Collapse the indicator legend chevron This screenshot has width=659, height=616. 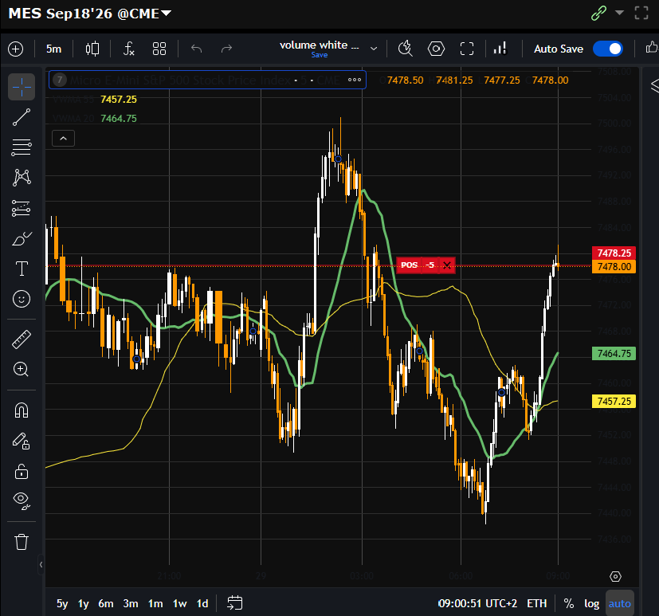[x=64, y=138]
